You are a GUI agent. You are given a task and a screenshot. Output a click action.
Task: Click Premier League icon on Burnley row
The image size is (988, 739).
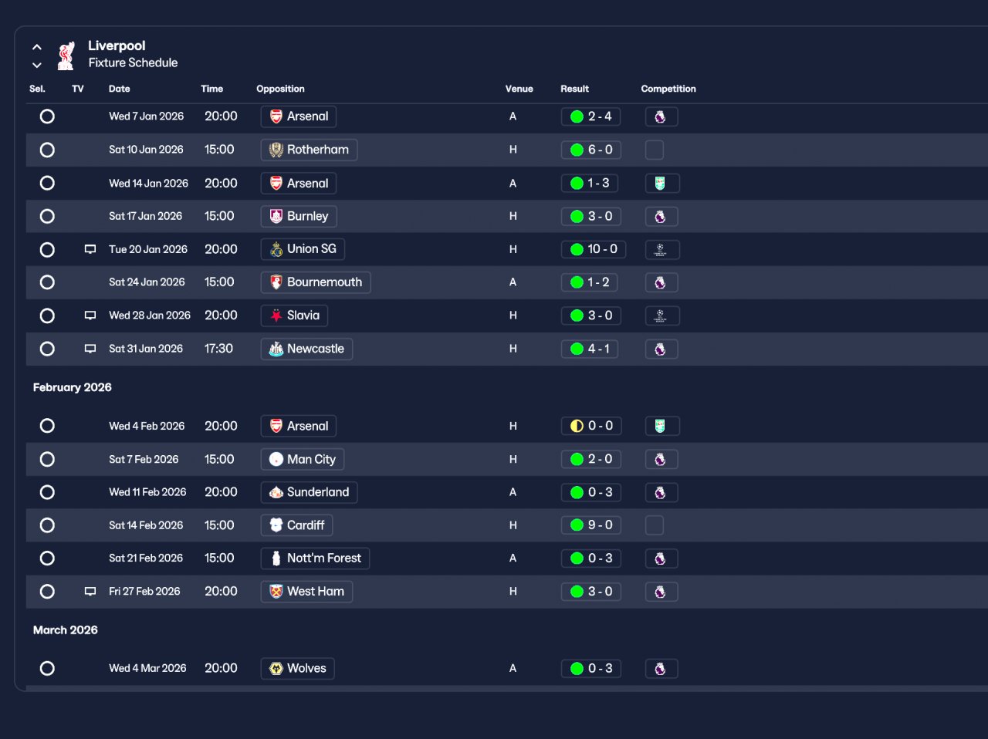(661, 217)
